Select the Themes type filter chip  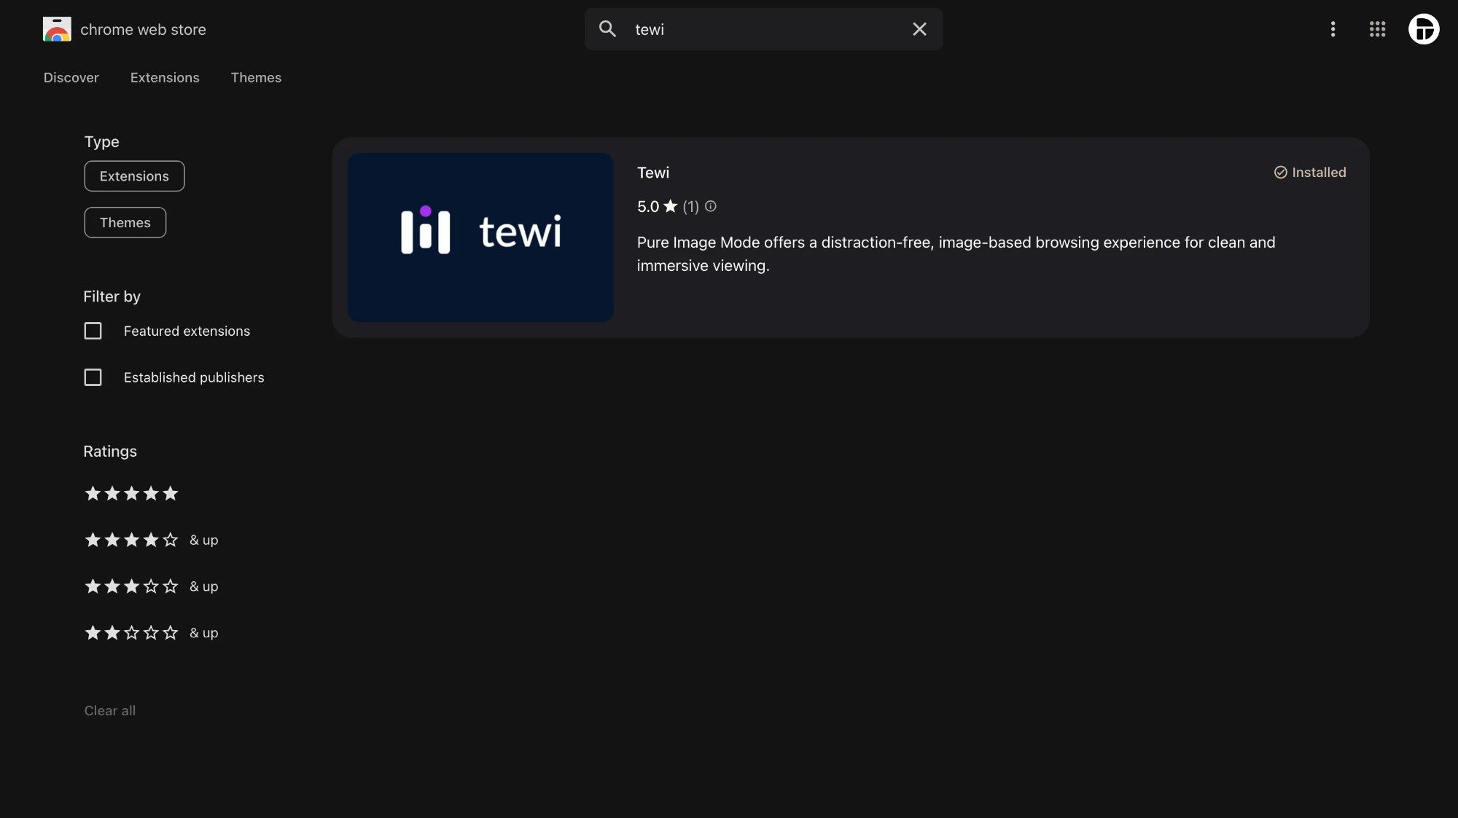(125, 223)
